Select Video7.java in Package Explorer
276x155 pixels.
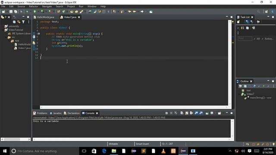pyautogui.click(x=24, y=48)
